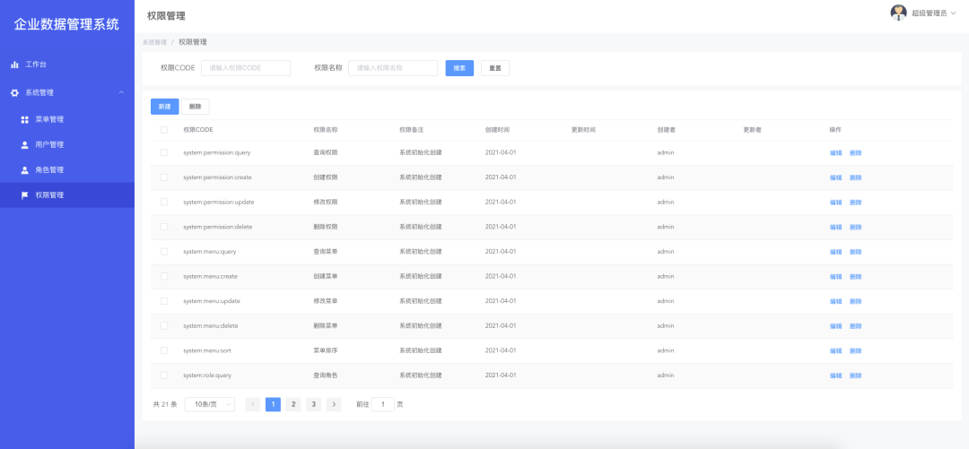Navigate to 用户管理 sidebar item
Image resolution: width=969 pixels, height=449 pixels.
tap(49, 144)
